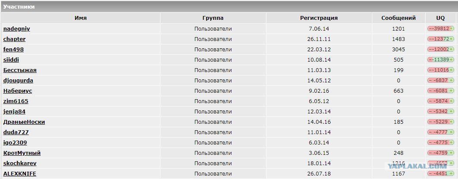Click the minus rating icon for chapter

(429, 39)
